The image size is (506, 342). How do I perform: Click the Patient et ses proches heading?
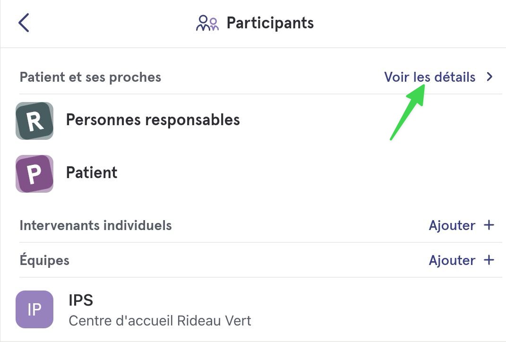click(90, 77)
